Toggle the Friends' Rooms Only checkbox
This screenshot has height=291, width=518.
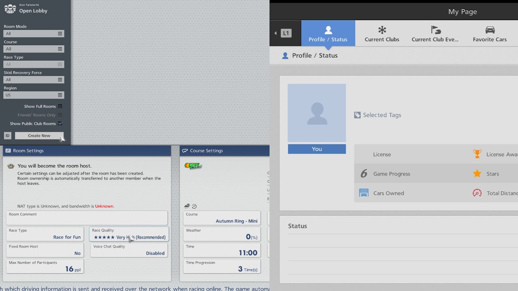tap(60, 115)
